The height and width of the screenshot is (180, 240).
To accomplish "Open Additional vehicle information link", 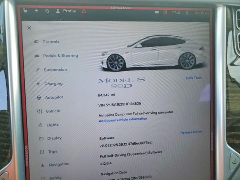I will click(x=123, y=120).
